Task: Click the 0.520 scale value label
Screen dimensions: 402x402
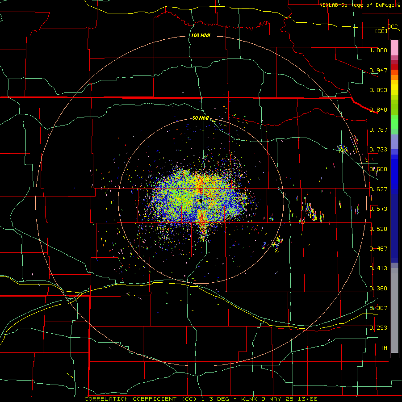Action: pos(378,229)
